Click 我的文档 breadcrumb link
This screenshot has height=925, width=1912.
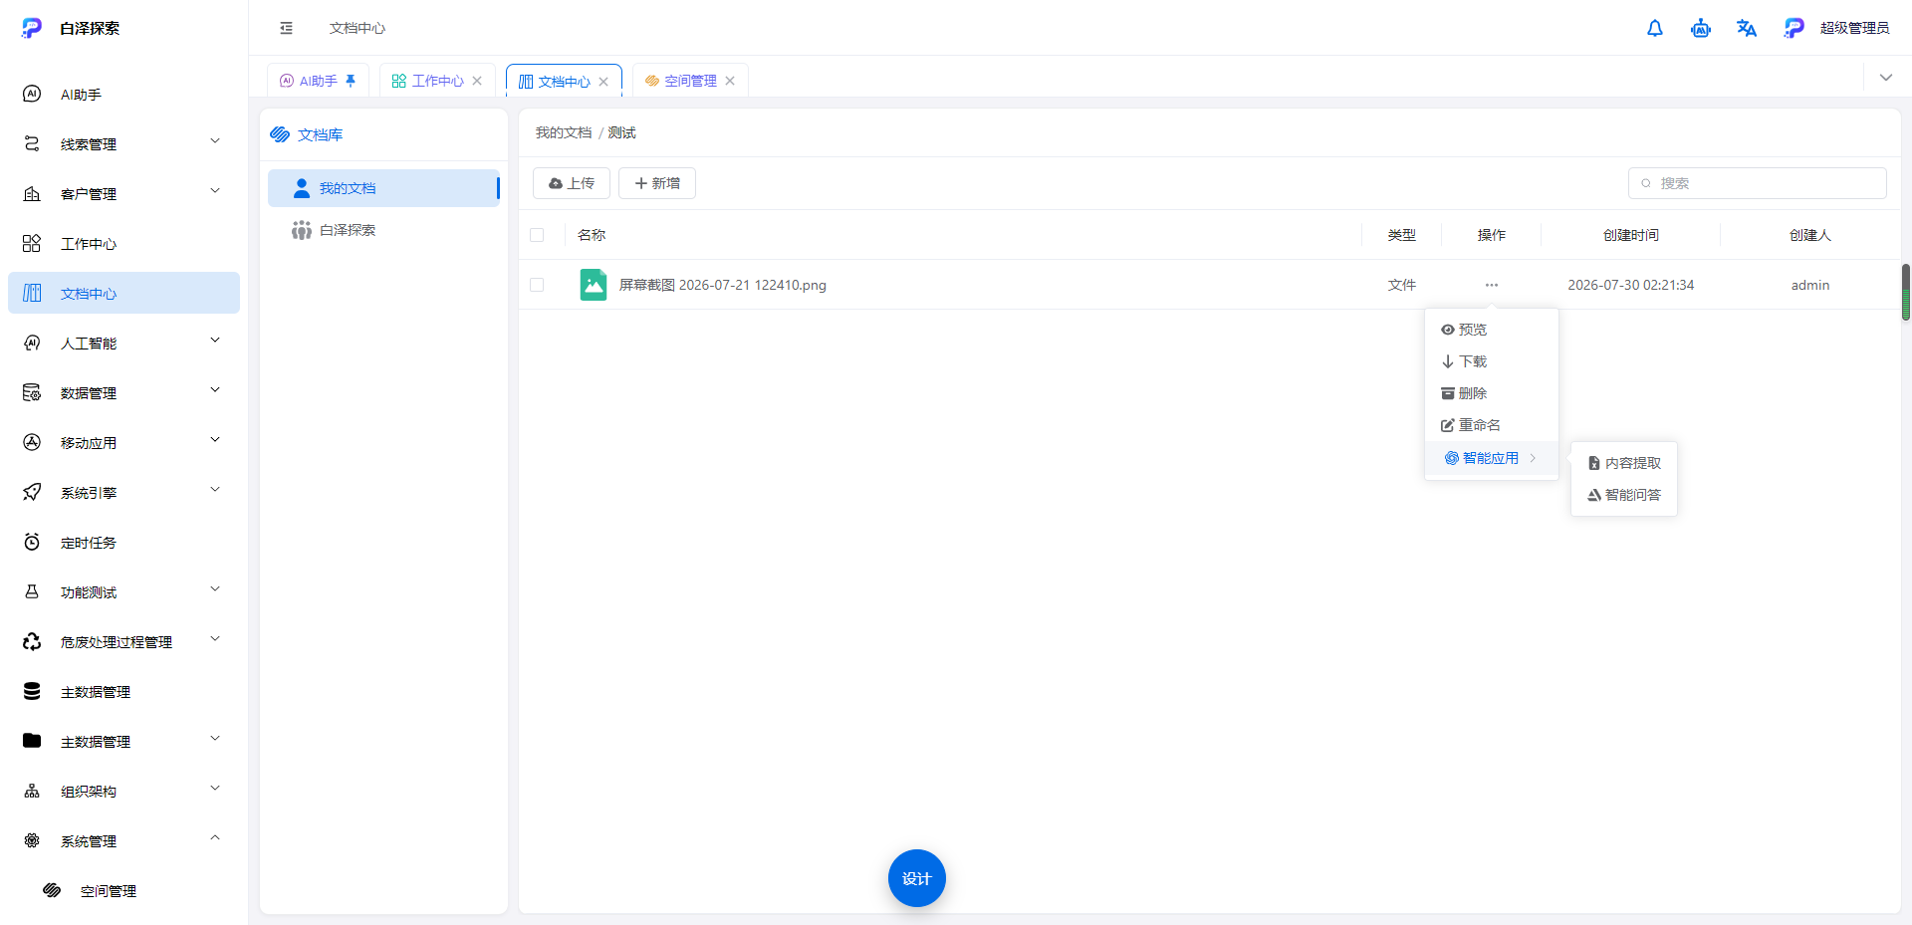(x=564, y=132)
